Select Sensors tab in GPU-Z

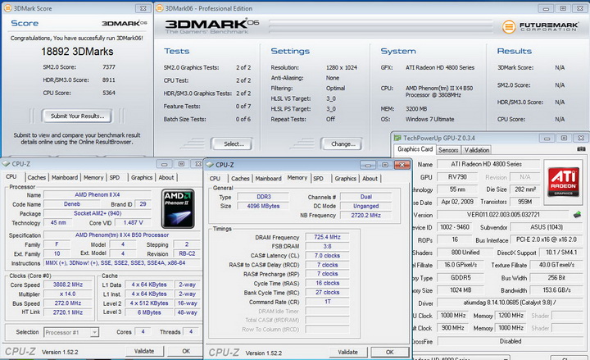[448, 150]
